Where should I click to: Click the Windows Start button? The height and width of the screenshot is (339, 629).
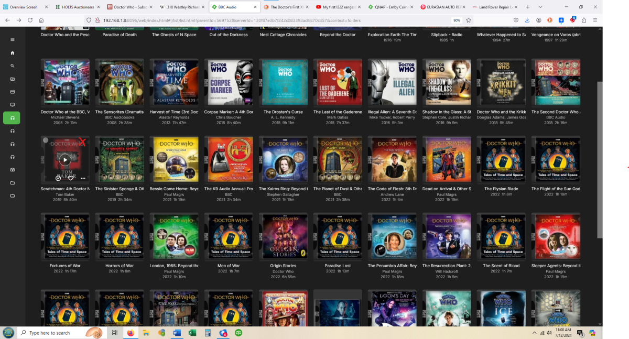(x=8, y=333)
